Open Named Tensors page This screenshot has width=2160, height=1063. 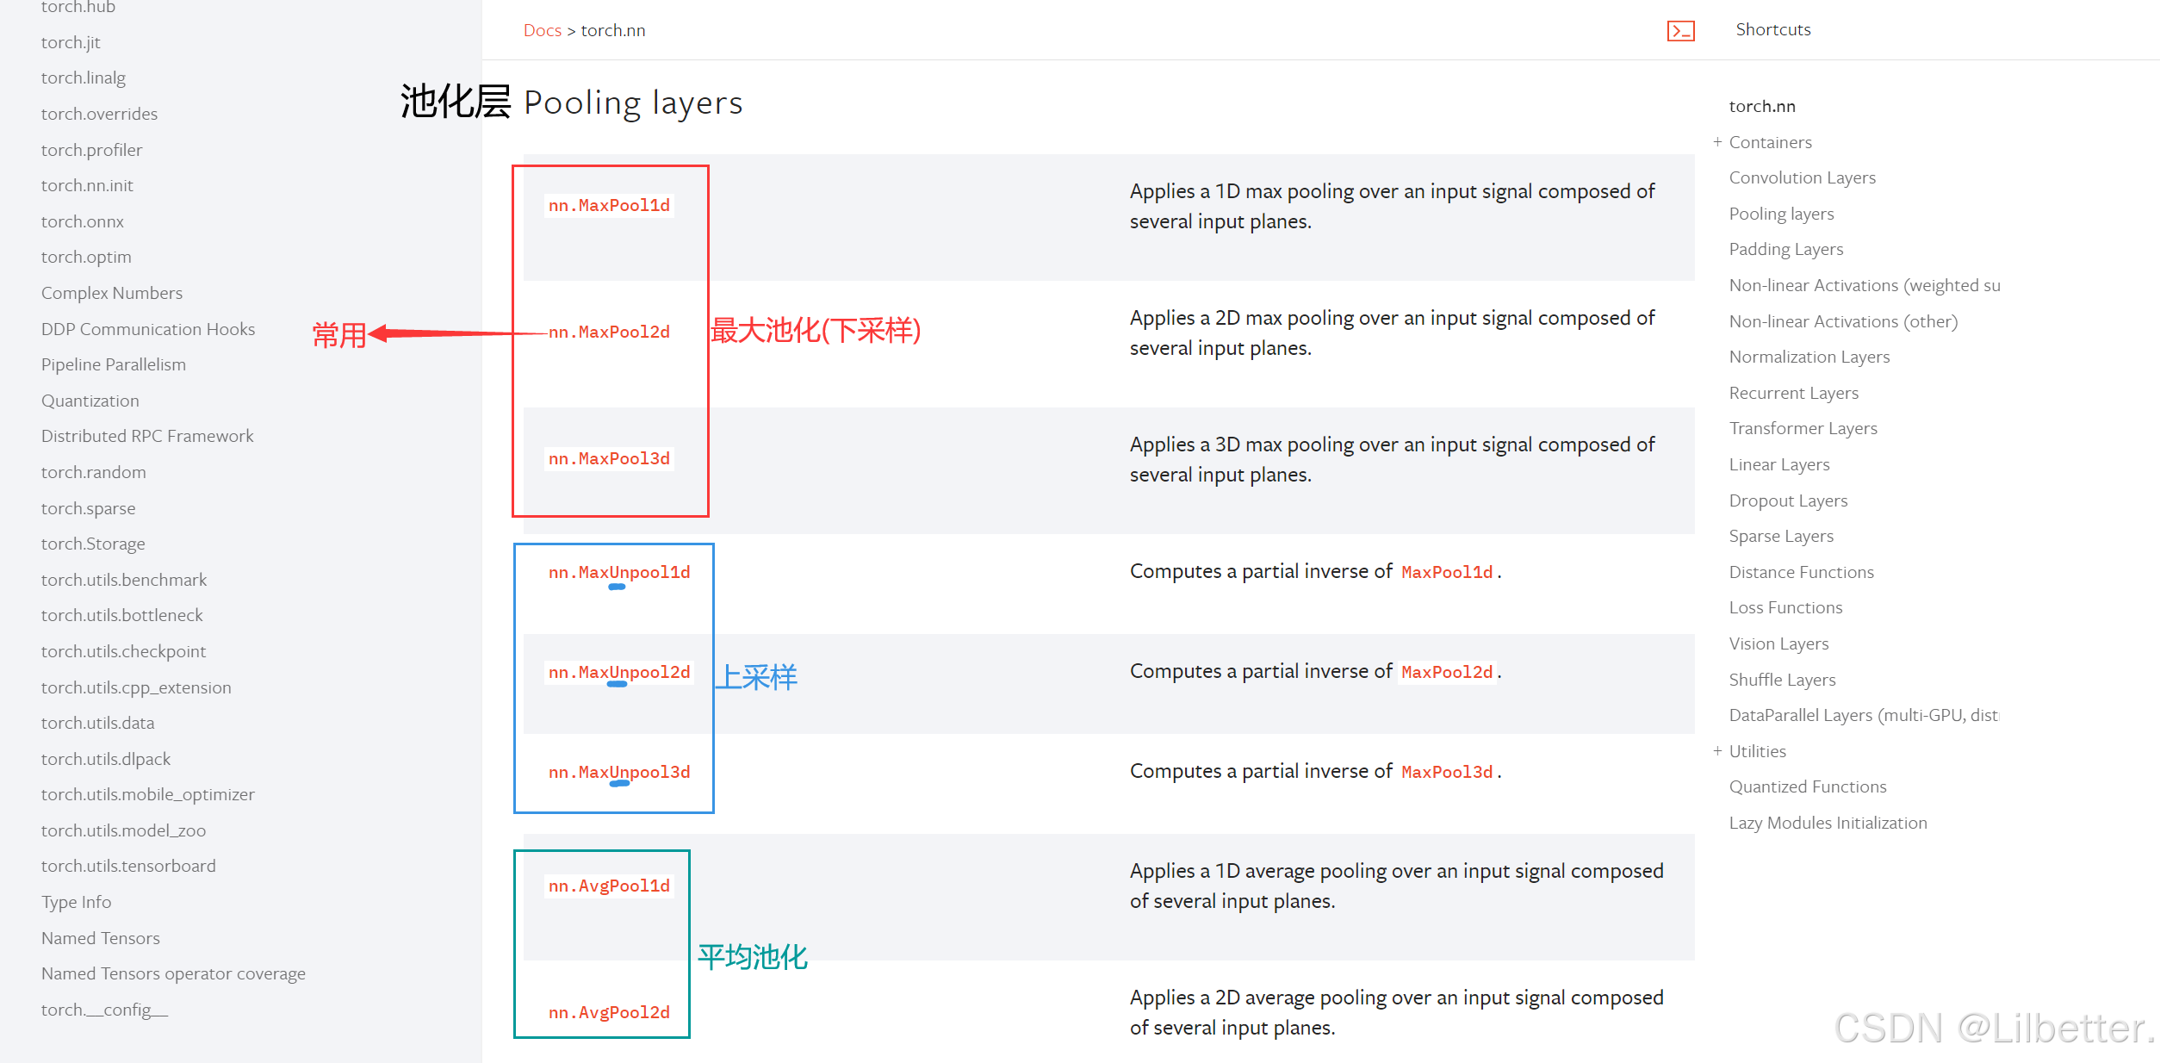pos(100,938)
